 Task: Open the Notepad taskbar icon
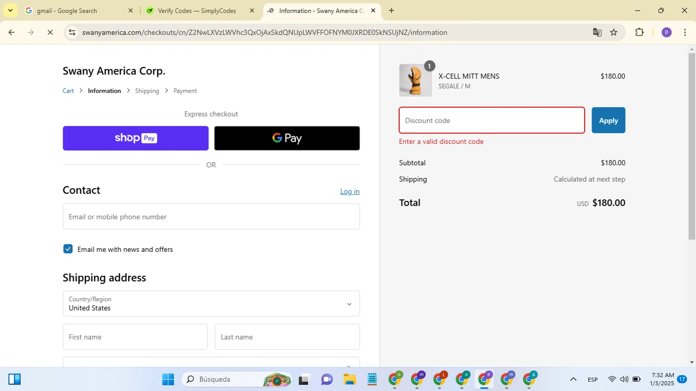coord(372,379)
